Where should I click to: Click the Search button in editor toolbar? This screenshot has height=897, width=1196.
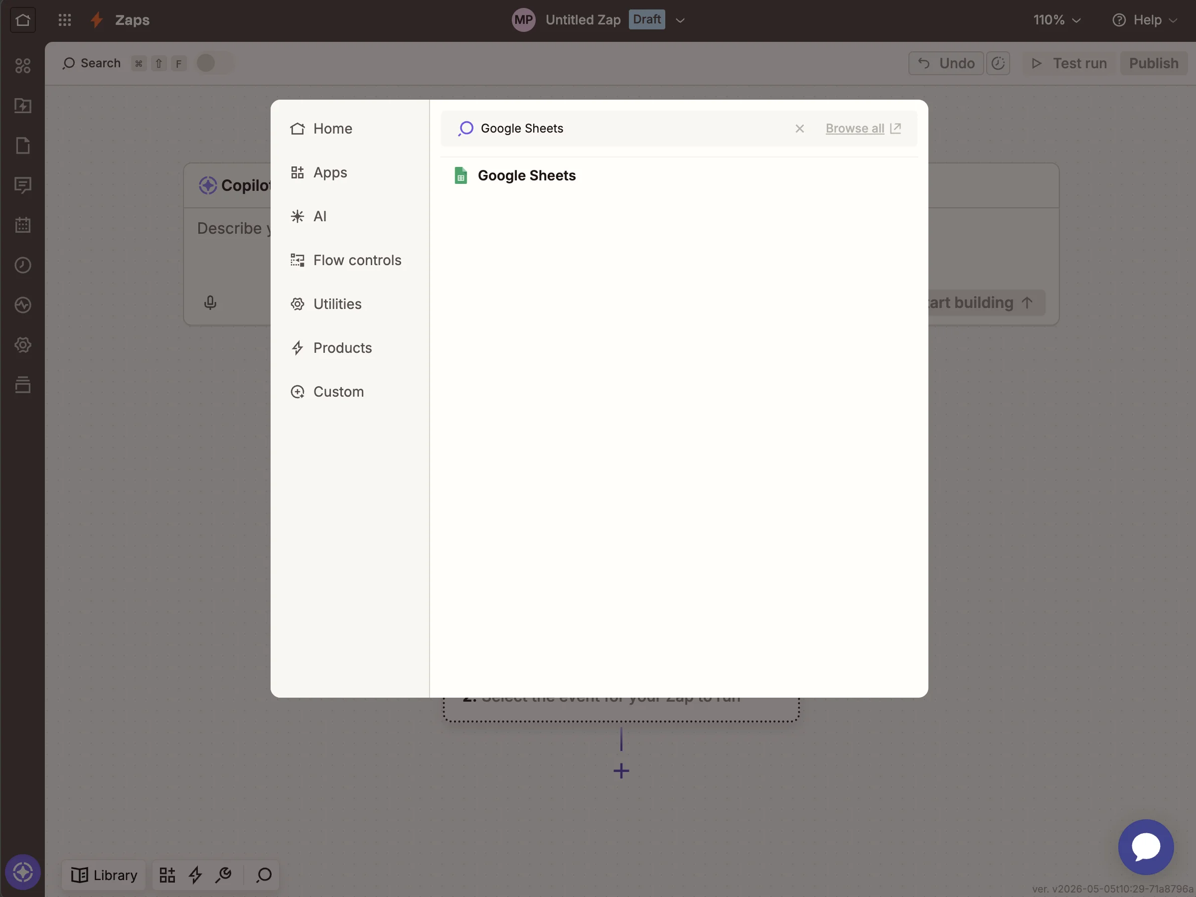pos(91,63)
